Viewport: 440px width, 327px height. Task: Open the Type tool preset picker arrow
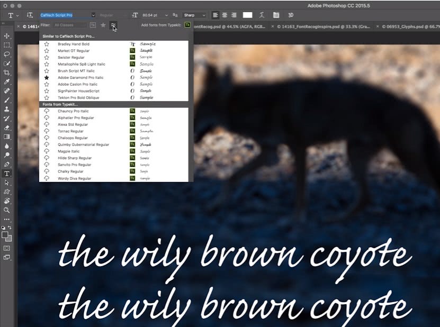(17, 15)
